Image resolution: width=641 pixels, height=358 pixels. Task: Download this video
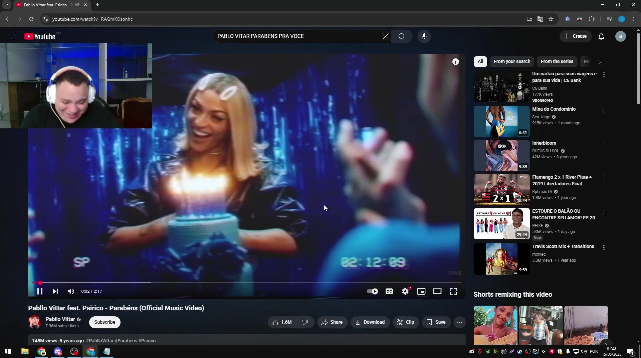pyautogui.click(x=370, y=322)
